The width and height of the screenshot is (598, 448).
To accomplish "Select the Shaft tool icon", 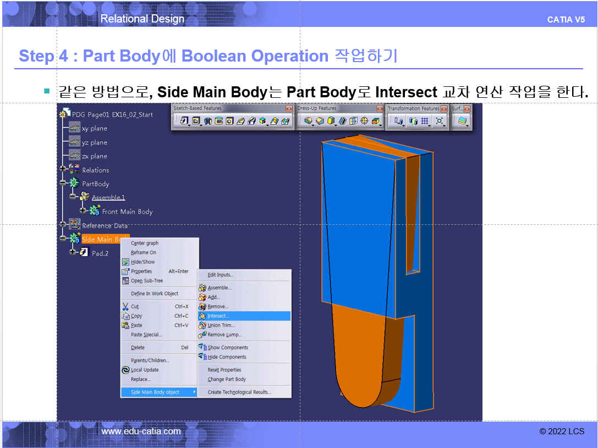I will pos(208,121).
